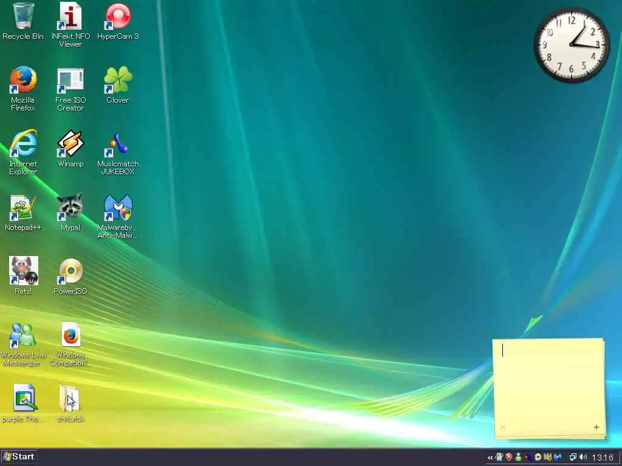Viewport: 622px width, 466px height.
Task: Select the PowerISO shortcut
Action: (70, 276)
